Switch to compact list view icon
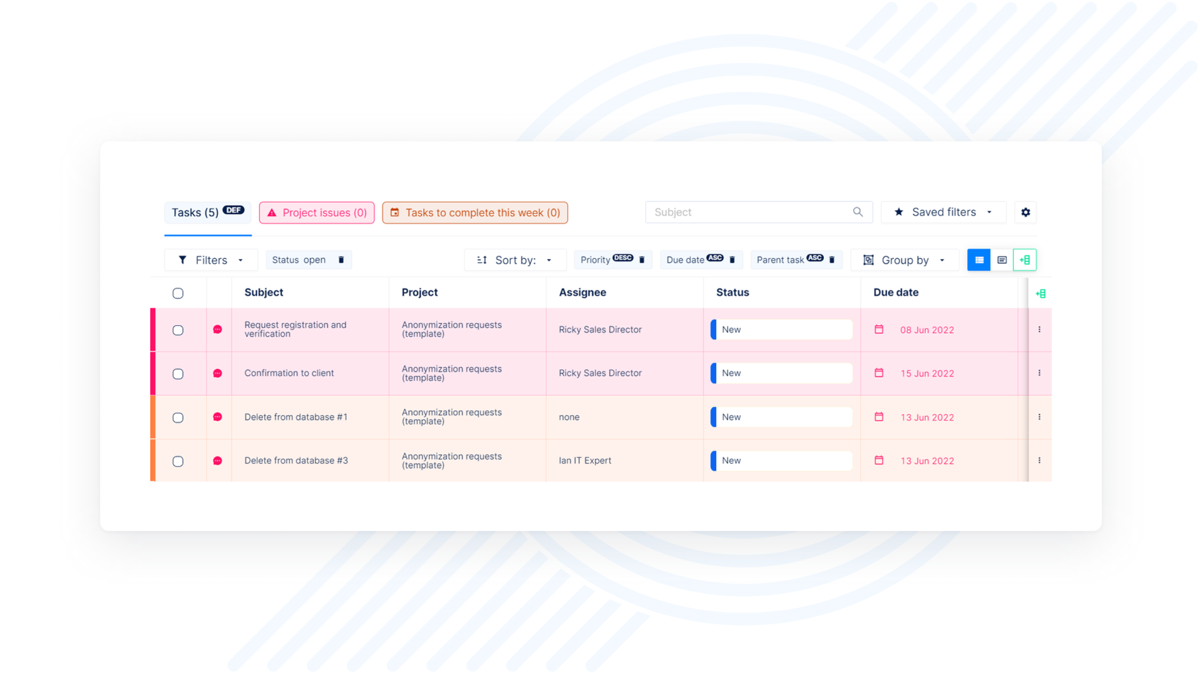 pyautogui.click(x=1002, y=260)
